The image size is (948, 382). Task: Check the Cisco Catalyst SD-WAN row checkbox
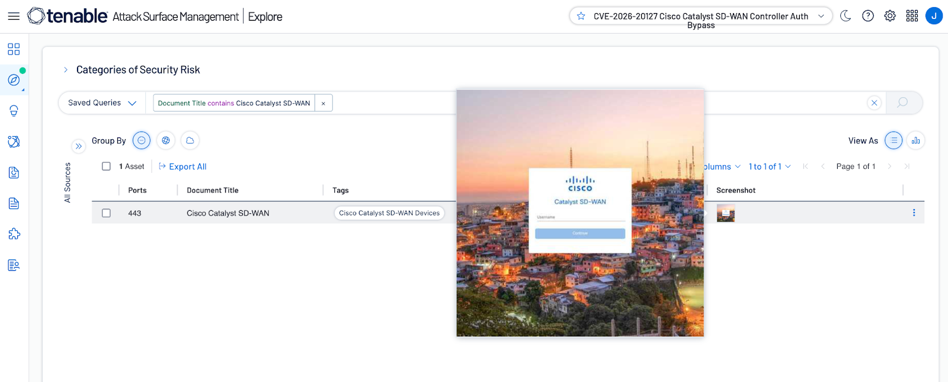(x=106, y=213)
